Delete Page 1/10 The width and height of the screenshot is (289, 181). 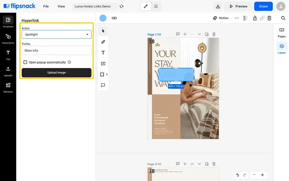tap(214, 34)
